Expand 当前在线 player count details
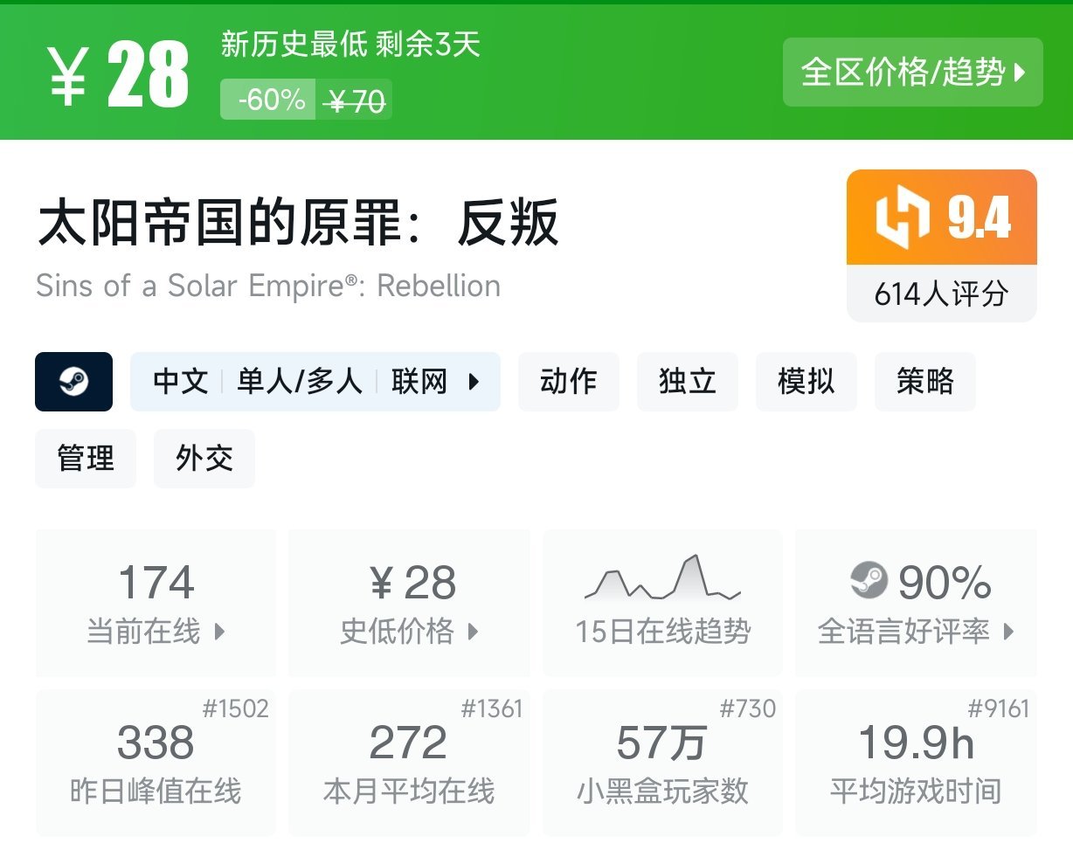1073x843 pixels. tap(155, 603)
